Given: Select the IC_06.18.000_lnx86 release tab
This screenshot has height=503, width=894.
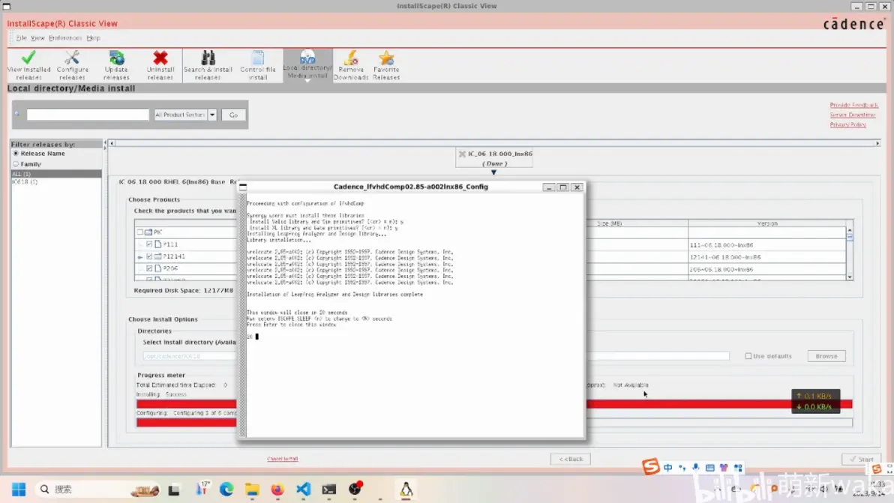Looking at the screenshot, I should (494, 157).
